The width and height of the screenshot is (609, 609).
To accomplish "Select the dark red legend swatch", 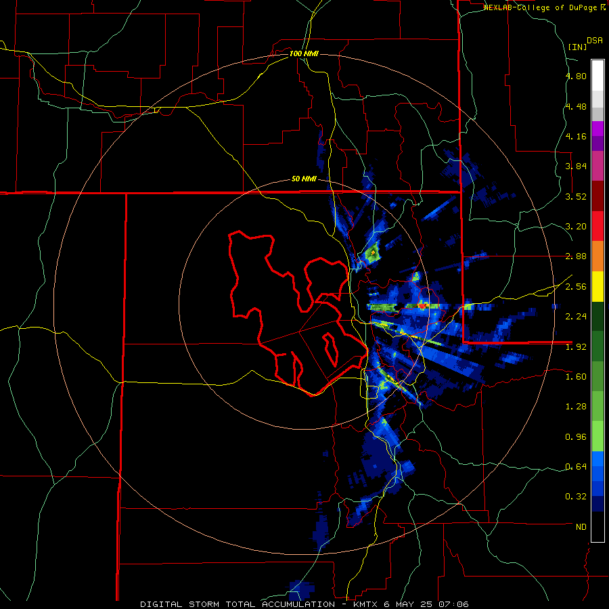I will click(597, 196).
